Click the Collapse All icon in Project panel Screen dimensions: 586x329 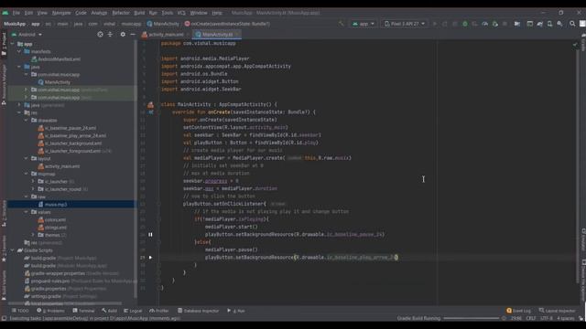tap(110, 35)
